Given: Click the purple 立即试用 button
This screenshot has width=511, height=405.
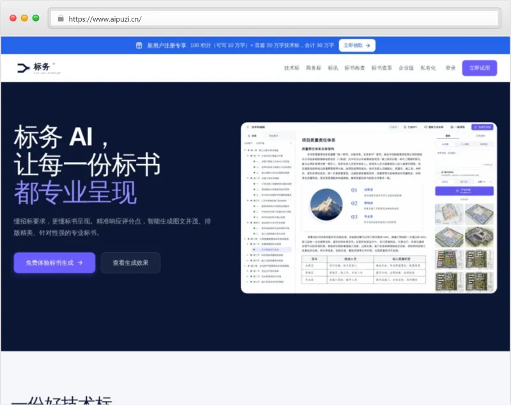Looking at the screenshot, I should pyautogui.click(x=480, y=68).
